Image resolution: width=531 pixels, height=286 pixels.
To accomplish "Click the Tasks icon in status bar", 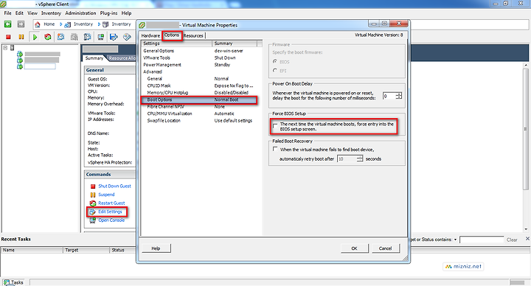I will coord(6,282).
